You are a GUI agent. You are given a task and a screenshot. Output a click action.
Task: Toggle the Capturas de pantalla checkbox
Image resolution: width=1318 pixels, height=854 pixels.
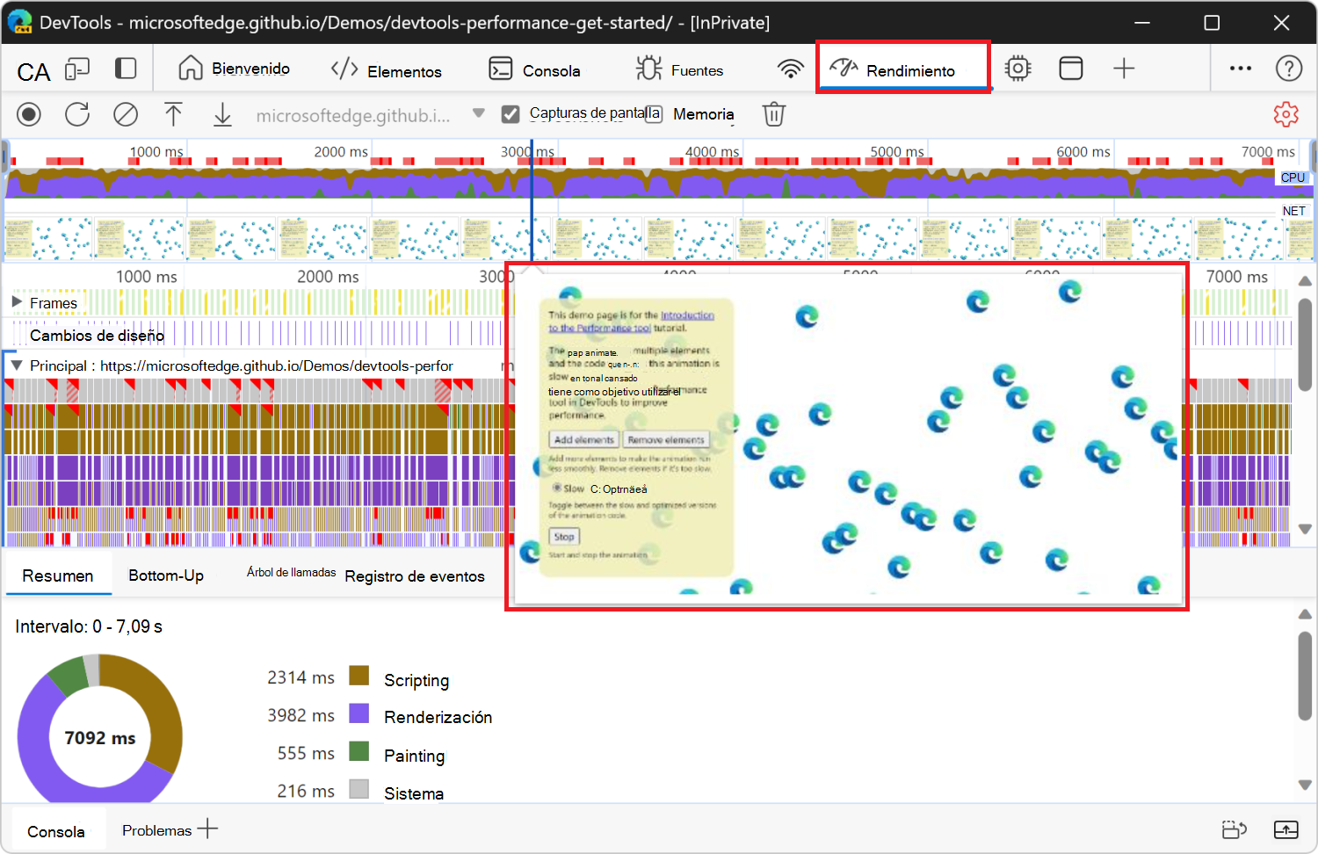511,114
